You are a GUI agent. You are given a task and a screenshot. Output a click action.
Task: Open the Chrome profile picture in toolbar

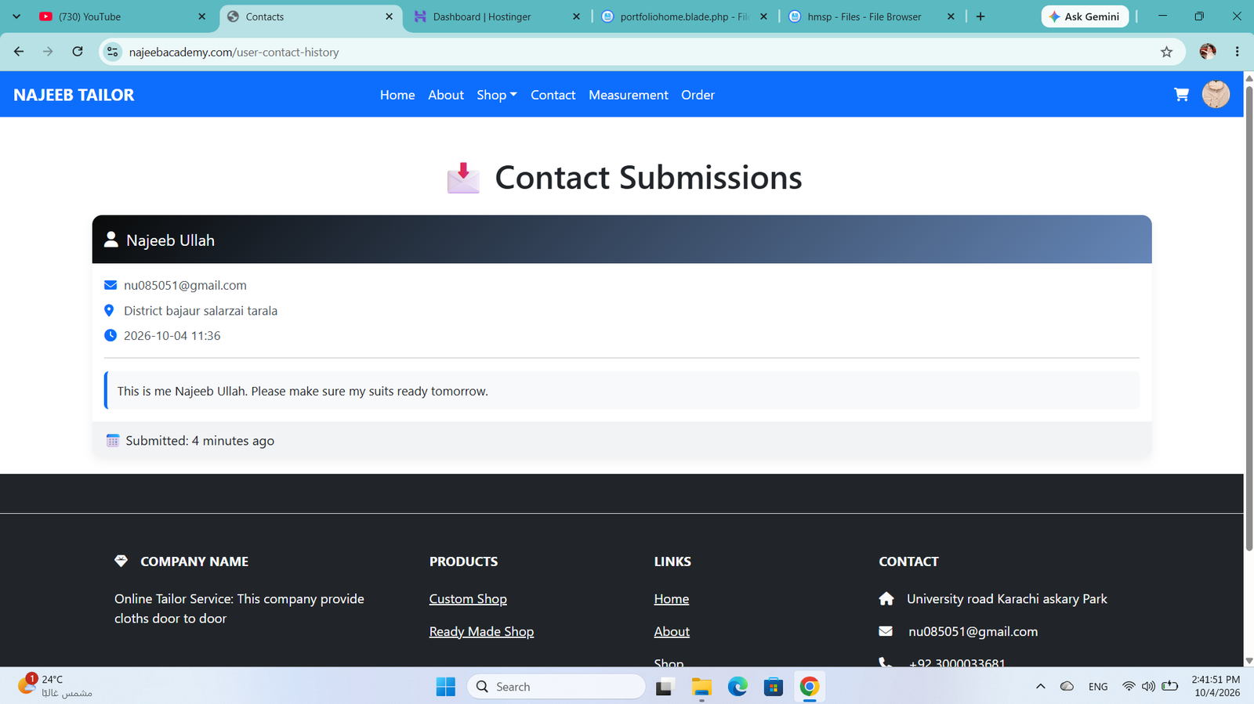click(x=1208, y=52)
